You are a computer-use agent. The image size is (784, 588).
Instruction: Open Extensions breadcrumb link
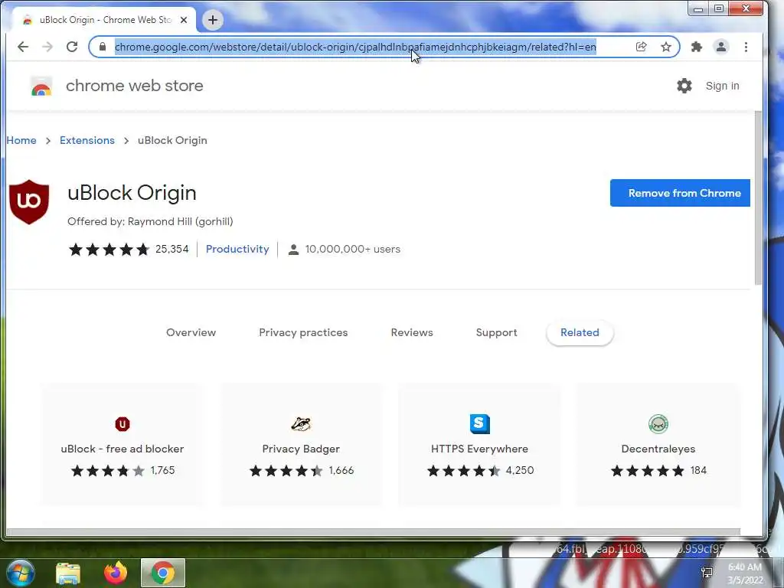87,141
